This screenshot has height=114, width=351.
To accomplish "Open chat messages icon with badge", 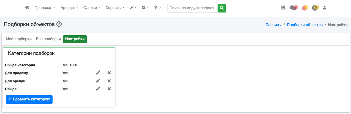I will tap(294, 8).
